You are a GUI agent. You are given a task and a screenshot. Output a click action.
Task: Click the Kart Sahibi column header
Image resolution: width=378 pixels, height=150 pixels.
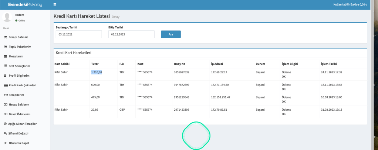[x=62, y=64]
